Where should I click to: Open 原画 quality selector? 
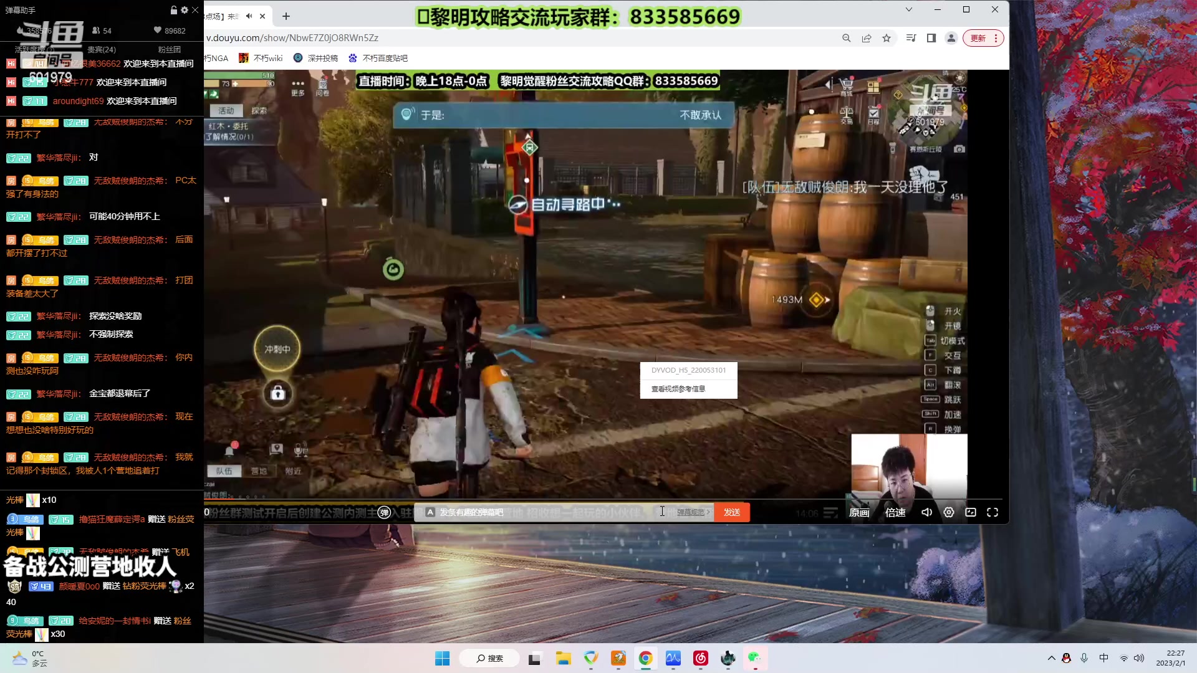point(859,512)
